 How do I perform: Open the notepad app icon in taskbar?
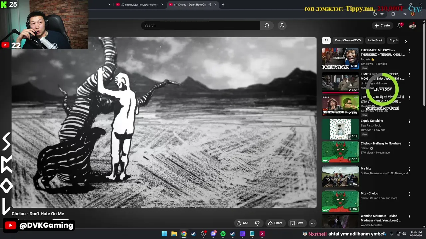(x=252, y=234)
